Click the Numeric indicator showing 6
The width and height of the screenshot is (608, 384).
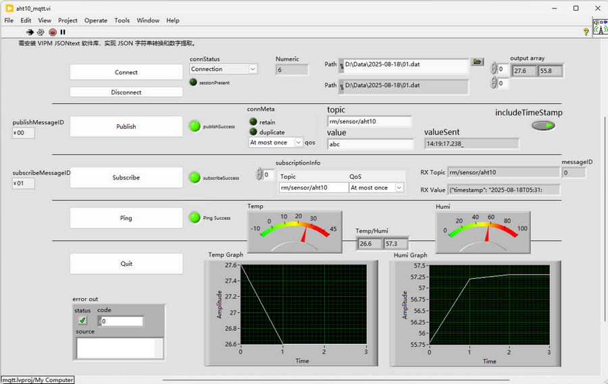(x=292, y=70)
